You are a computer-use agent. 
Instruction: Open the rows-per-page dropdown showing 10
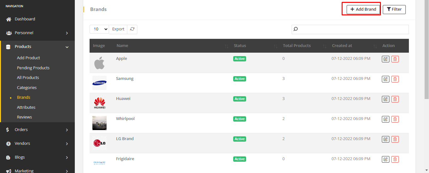click(x=99, y=29)
